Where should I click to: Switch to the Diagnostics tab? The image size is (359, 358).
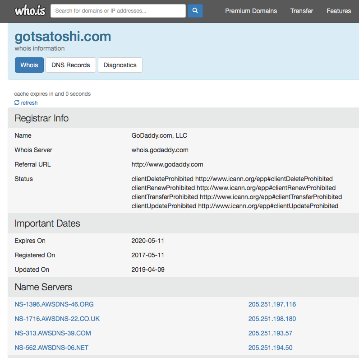[x=120, y=65]
